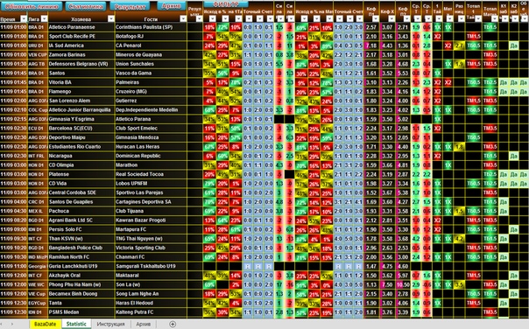
Task: Open the Тотал Матча column filter
Action: (494, 19)
